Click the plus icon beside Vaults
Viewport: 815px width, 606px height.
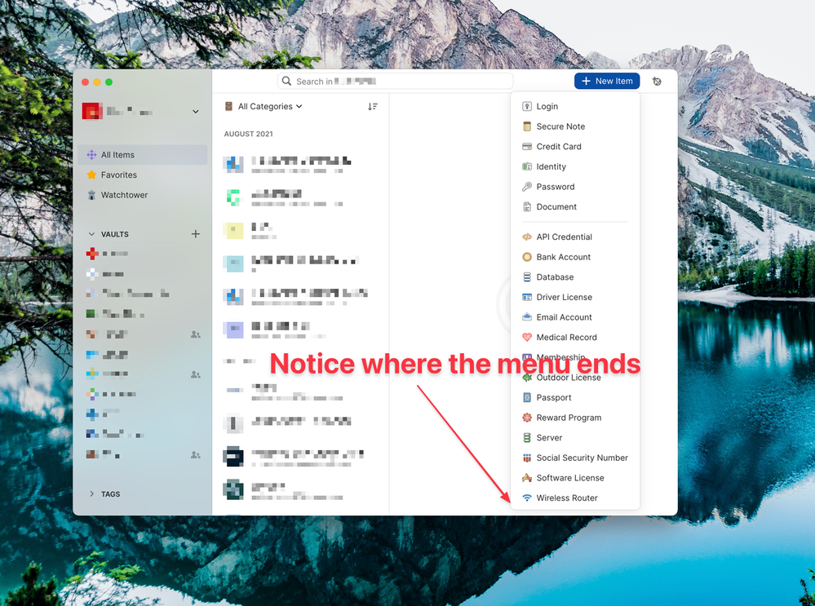(x=195, y=234)
